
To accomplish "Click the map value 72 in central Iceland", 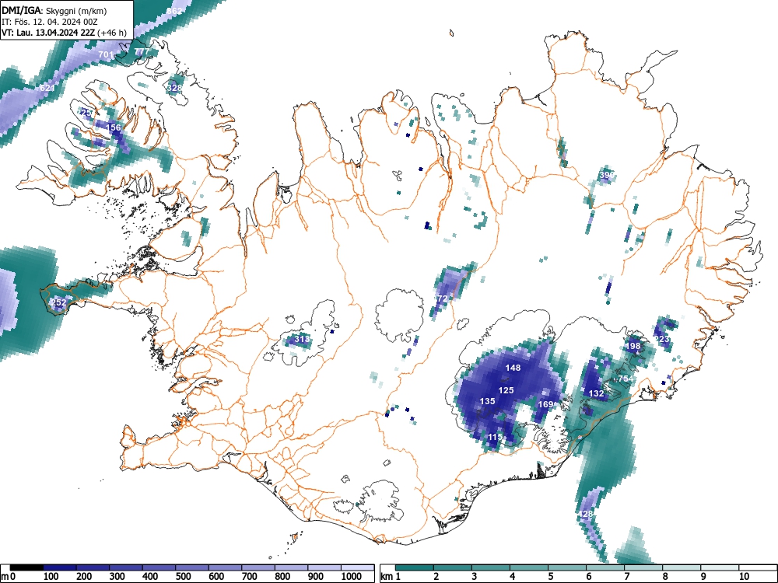I will 442,298.
